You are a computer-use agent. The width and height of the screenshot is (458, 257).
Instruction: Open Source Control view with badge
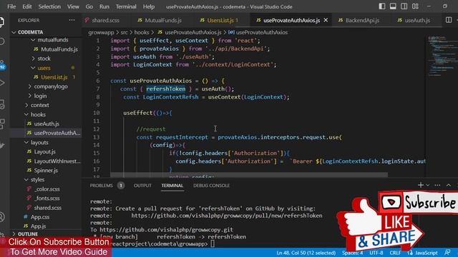[2, 64]
